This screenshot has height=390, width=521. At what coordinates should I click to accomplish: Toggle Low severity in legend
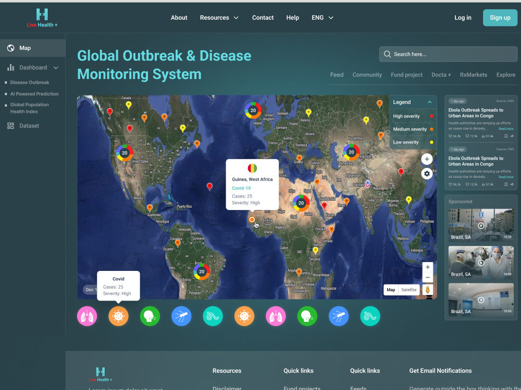(413, 142)
